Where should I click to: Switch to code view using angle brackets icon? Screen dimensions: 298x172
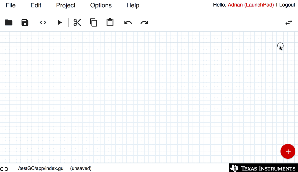[43, 22]
